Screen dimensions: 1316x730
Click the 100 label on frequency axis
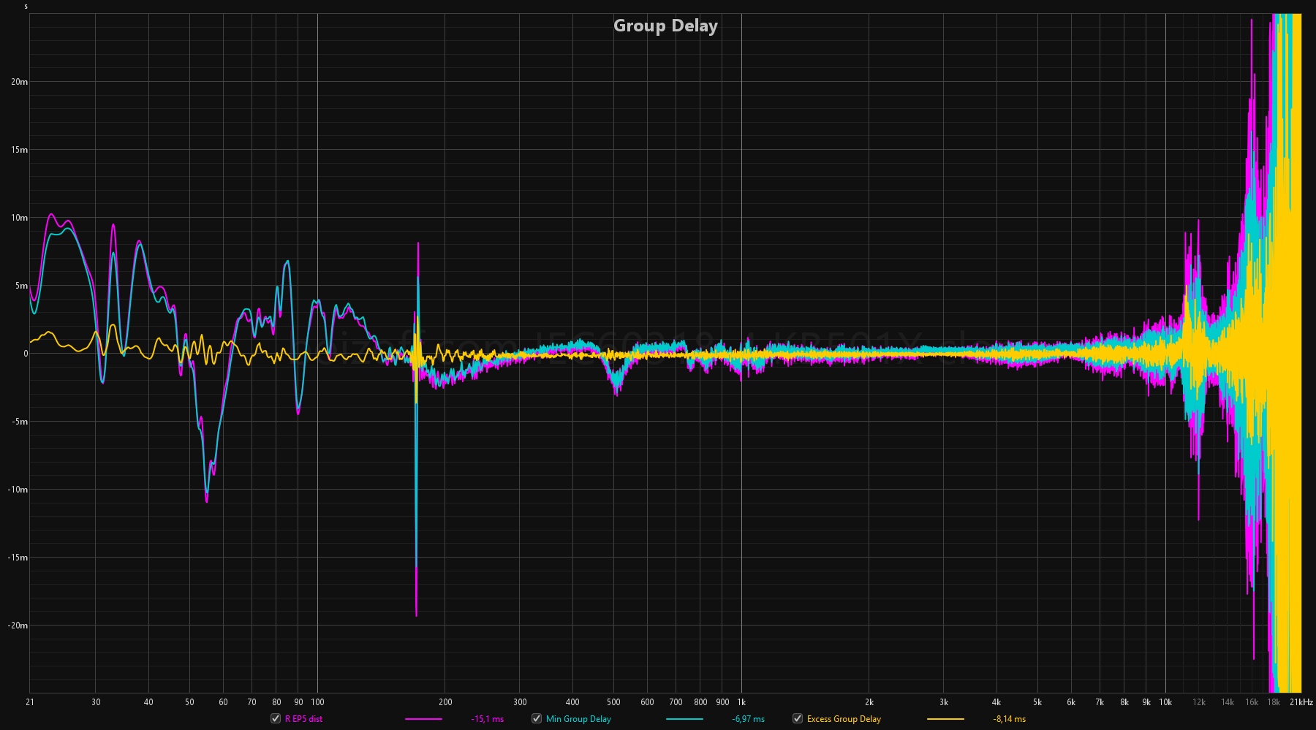coord(317,702)
